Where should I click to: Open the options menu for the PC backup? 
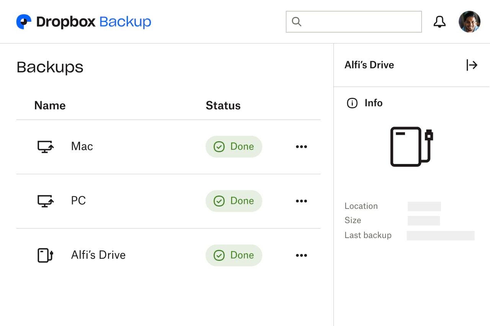(301, 201)
